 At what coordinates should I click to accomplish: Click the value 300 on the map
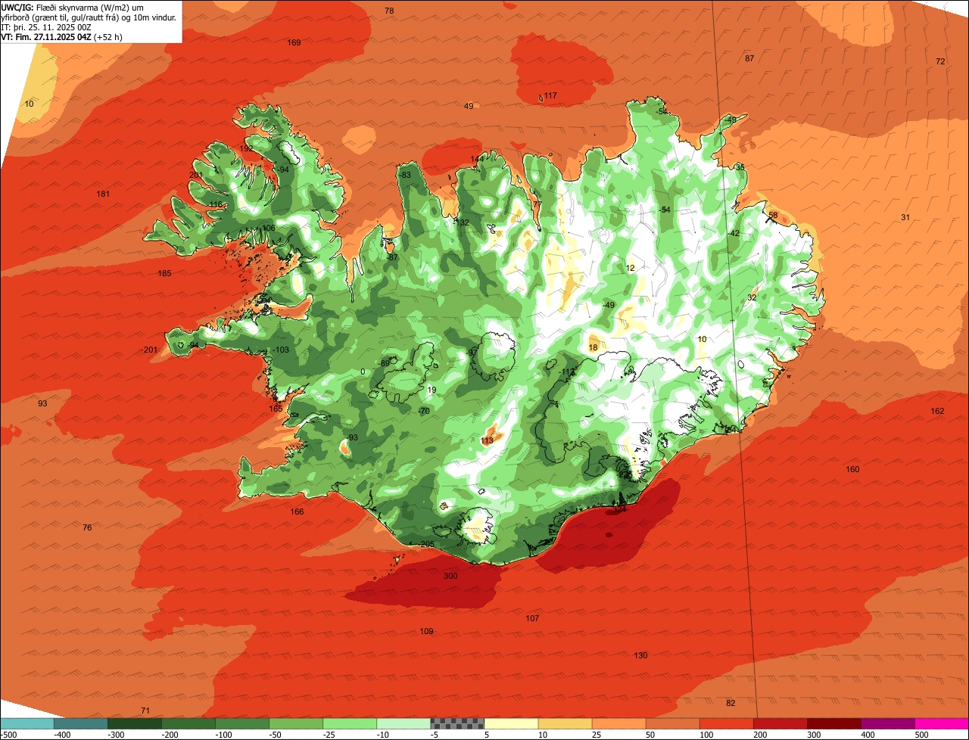click(x=450, y=576)
